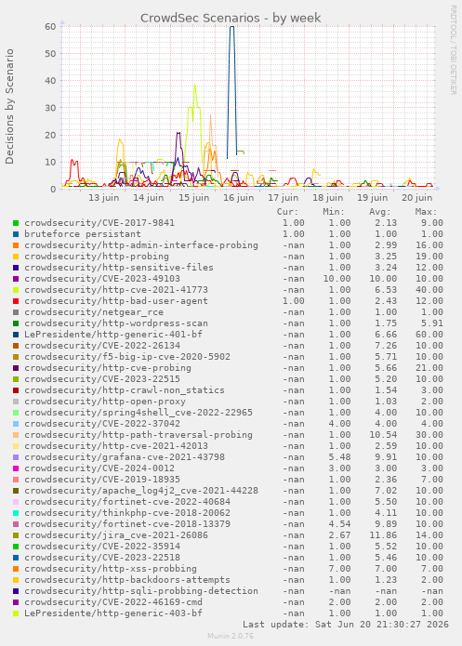Screen dimensions: 462x646
Task: Click the Munin 2.0.76 version text
Action: pos(231,636)
